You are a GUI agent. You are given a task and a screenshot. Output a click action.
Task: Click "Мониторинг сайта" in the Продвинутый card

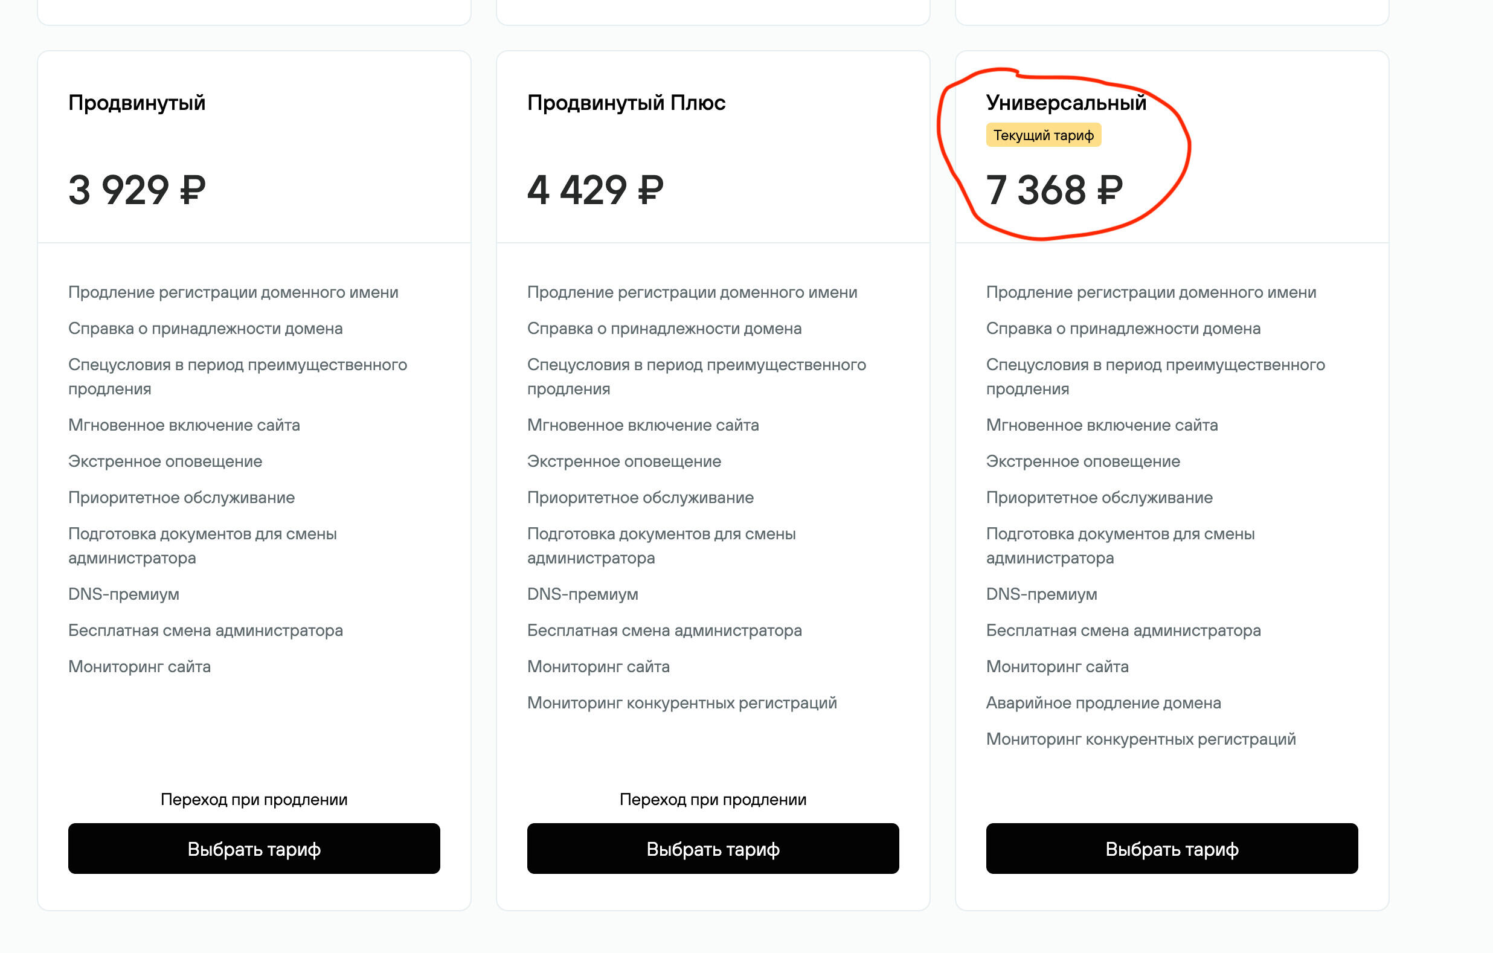[x=139, y=667]
